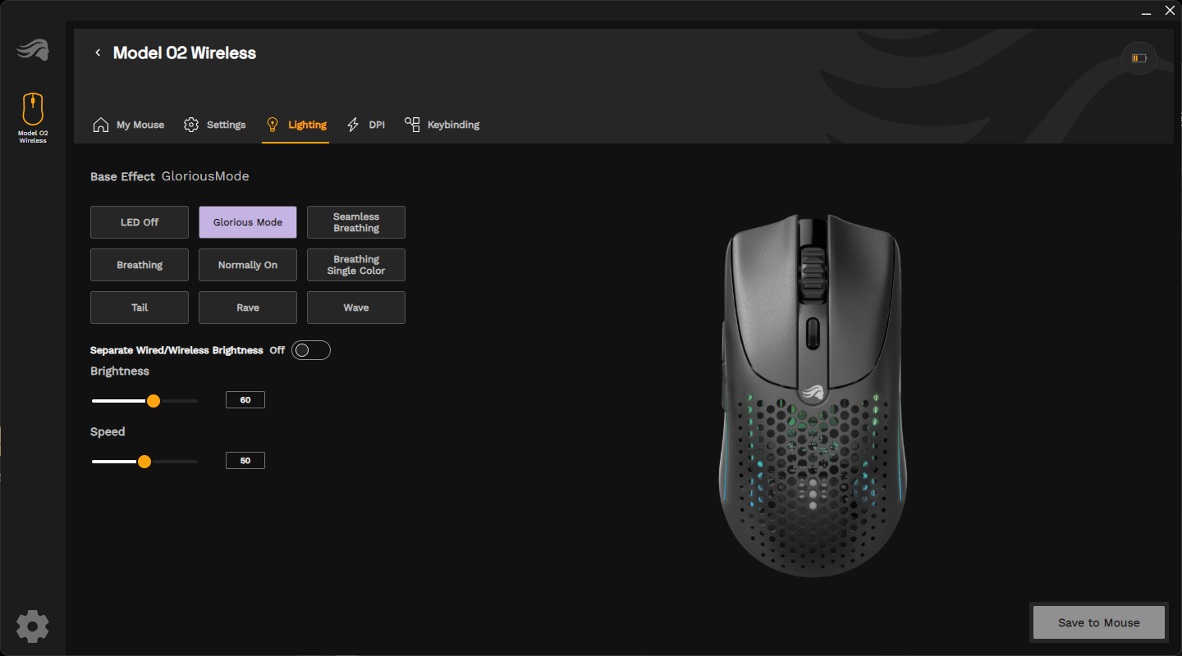This screenshot has width=1182, height=656.
Task: Click the mouse preview image
Action: (x=813, y=395)
